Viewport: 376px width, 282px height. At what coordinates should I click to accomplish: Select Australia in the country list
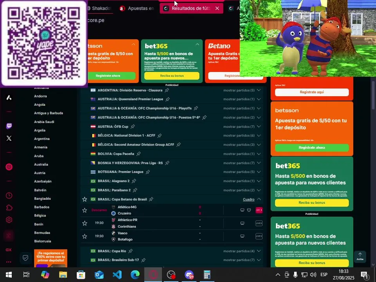[x=41, y=164]
